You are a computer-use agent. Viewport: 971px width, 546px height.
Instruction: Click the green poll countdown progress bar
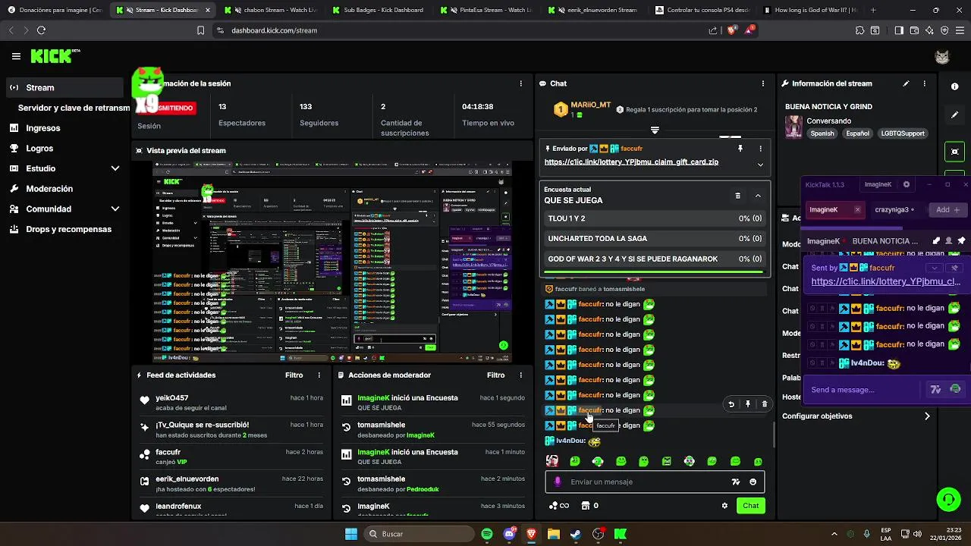pyautogui.click(x=655, y=271)
